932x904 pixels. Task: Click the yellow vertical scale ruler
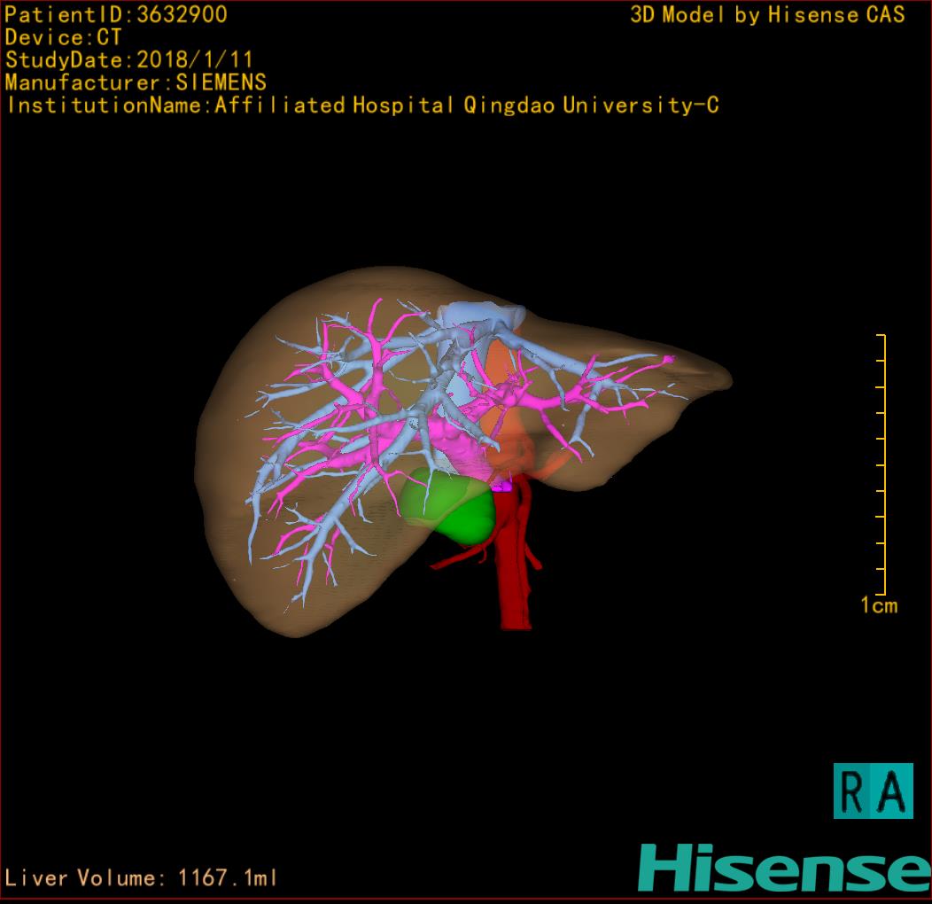(x=882, y=464)
